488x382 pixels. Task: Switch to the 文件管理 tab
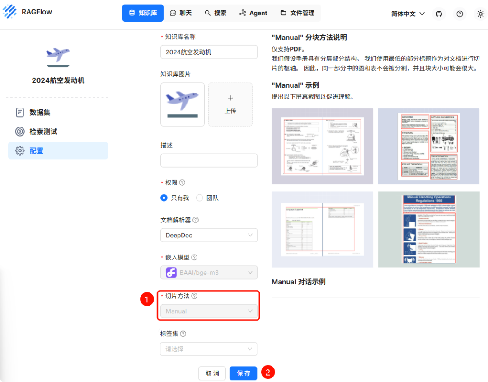297,13
